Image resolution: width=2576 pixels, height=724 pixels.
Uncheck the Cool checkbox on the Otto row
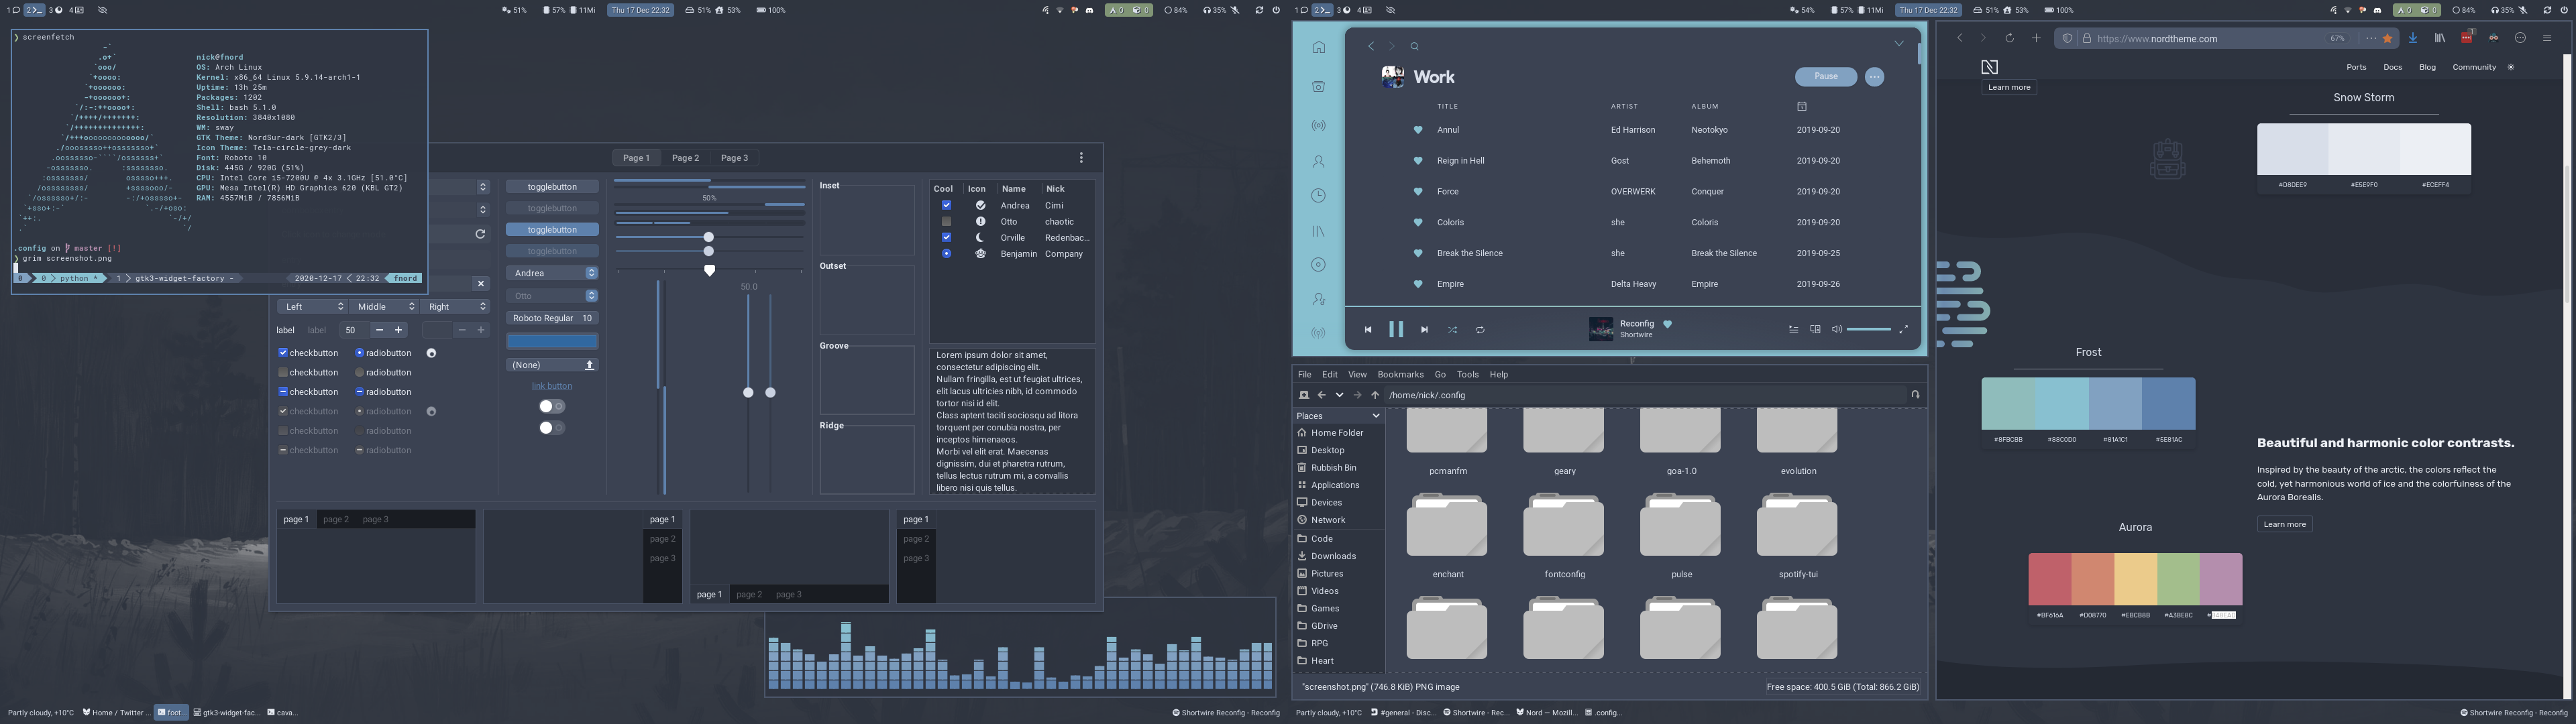point(946,221)
